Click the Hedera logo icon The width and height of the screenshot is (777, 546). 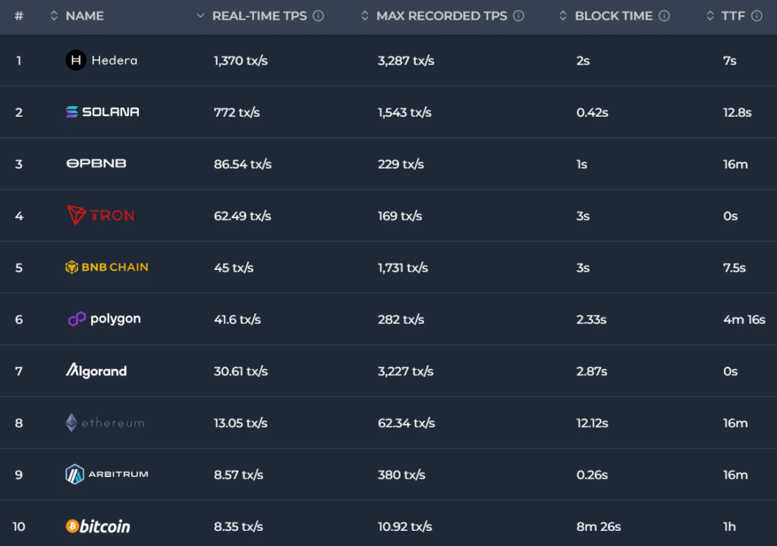[76, 60]
